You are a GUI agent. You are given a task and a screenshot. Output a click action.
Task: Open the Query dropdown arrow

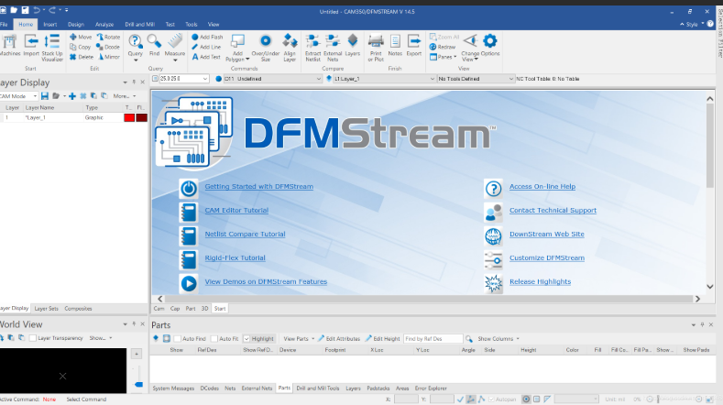coord(136,60)
